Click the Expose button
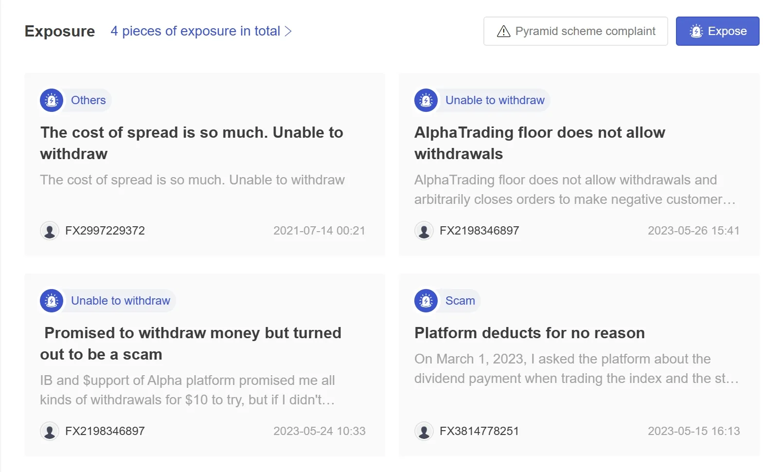Screen dimensions: 781x472 [717, 31]
